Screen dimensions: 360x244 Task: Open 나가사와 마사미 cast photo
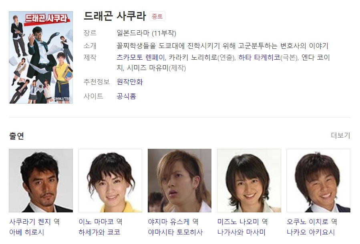click(249, 180)
